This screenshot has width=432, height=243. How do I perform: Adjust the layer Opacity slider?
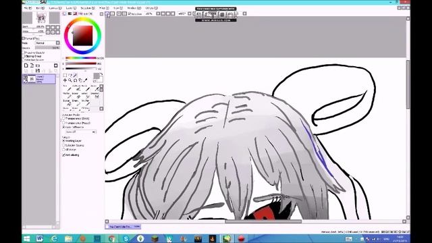point(47,48)
